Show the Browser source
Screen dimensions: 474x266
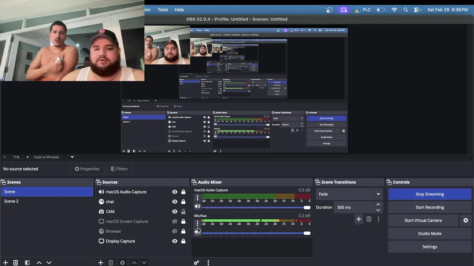[x=175, y=231]
